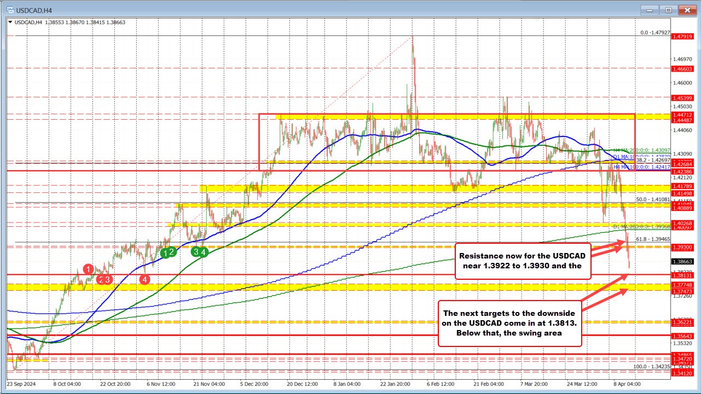Click the Fibonacci label 50.0 - 1.41081
701x394 pixels.
point(653,199)
